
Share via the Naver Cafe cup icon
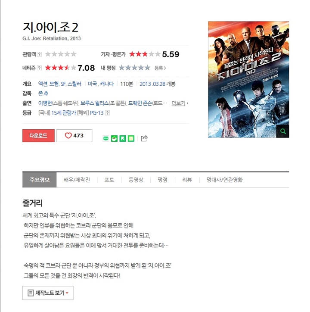click(114, 138)
